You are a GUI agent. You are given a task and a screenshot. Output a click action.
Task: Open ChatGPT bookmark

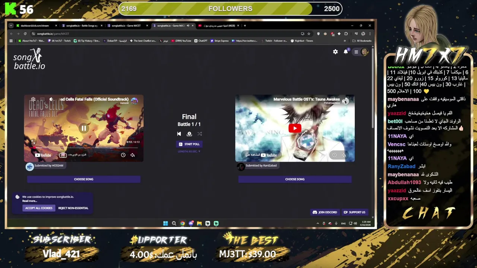pyautogui.click(x=201, y=41)
